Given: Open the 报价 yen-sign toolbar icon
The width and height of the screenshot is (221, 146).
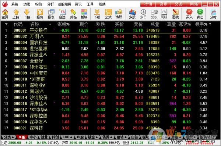Looking at the screenshot, I should pos(40,14).
